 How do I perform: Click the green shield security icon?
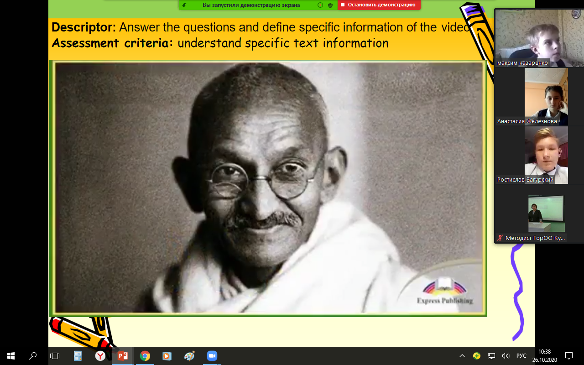(330, 5)
